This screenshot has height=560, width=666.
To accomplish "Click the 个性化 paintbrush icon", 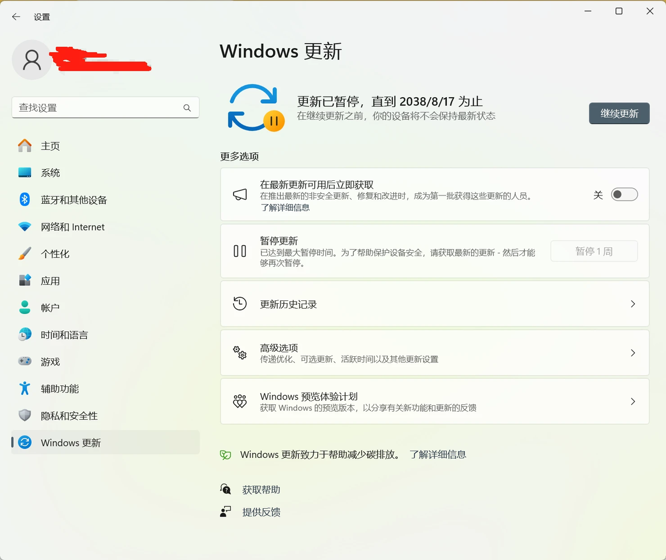I will tap(25, 253).
